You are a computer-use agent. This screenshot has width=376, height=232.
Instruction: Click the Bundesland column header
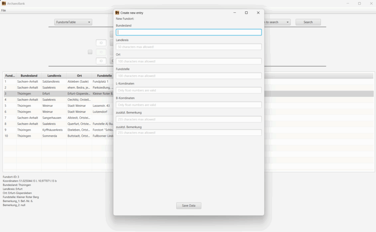[29, 76]
